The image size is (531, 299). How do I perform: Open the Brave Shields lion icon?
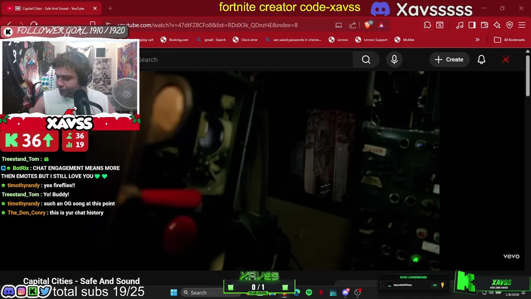click(368, 25)
